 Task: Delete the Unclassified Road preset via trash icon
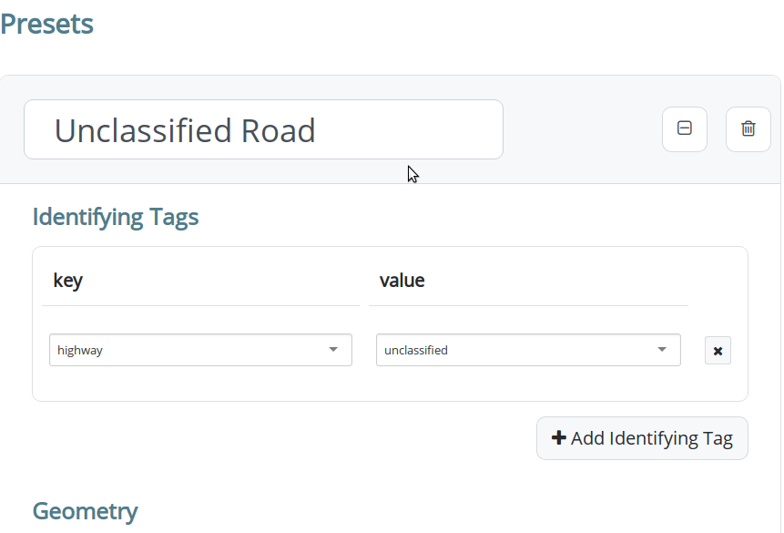(x=748, y=128)
